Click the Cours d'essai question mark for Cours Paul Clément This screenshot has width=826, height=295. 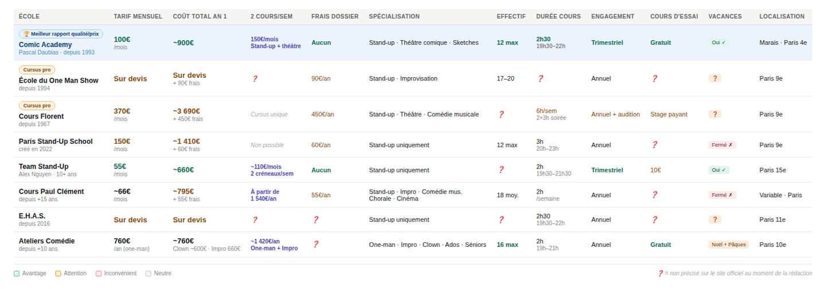coord(654,195)
